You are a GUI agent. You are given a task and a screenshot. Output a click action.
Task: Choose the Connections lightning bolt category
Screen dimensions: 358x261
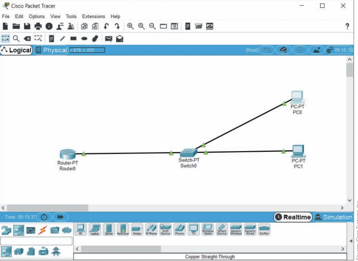pos(43,230)
